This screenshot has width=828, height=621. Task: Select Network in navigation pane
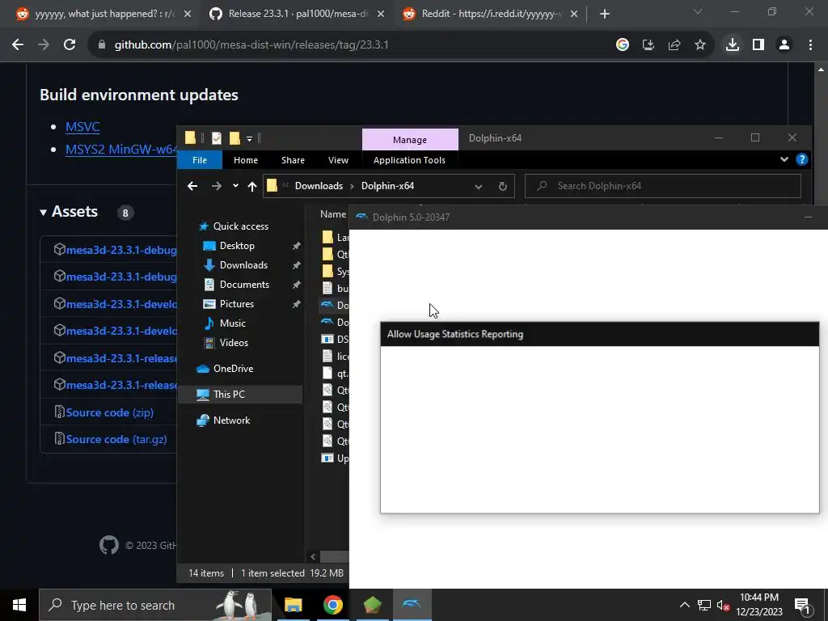click(x=231, y=420)
